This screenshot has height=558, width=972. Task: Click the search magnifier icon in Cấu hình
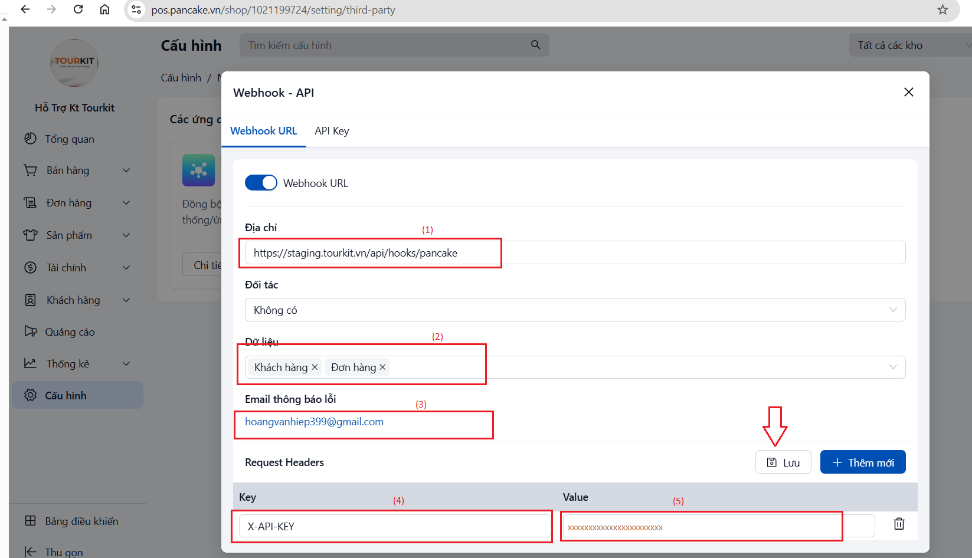click(x=535, y=45)
